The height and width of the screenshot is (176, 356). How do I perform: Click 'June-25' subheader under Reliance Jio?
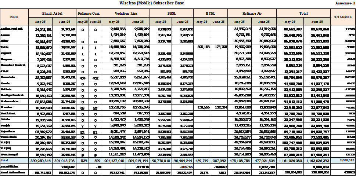coord(264,22)
